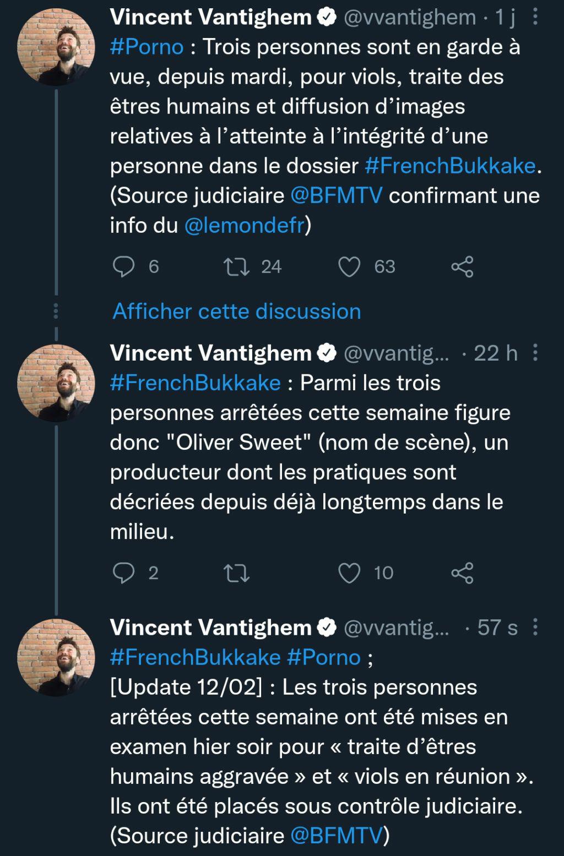Open more options on the 1 j tweet
564x856 pixels.
pos(535,18)
